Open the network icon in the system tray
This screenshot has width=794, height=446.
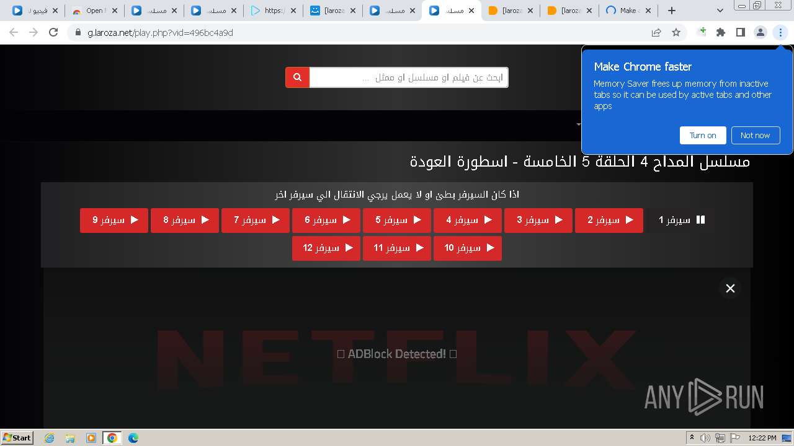(x=720, y=438)
